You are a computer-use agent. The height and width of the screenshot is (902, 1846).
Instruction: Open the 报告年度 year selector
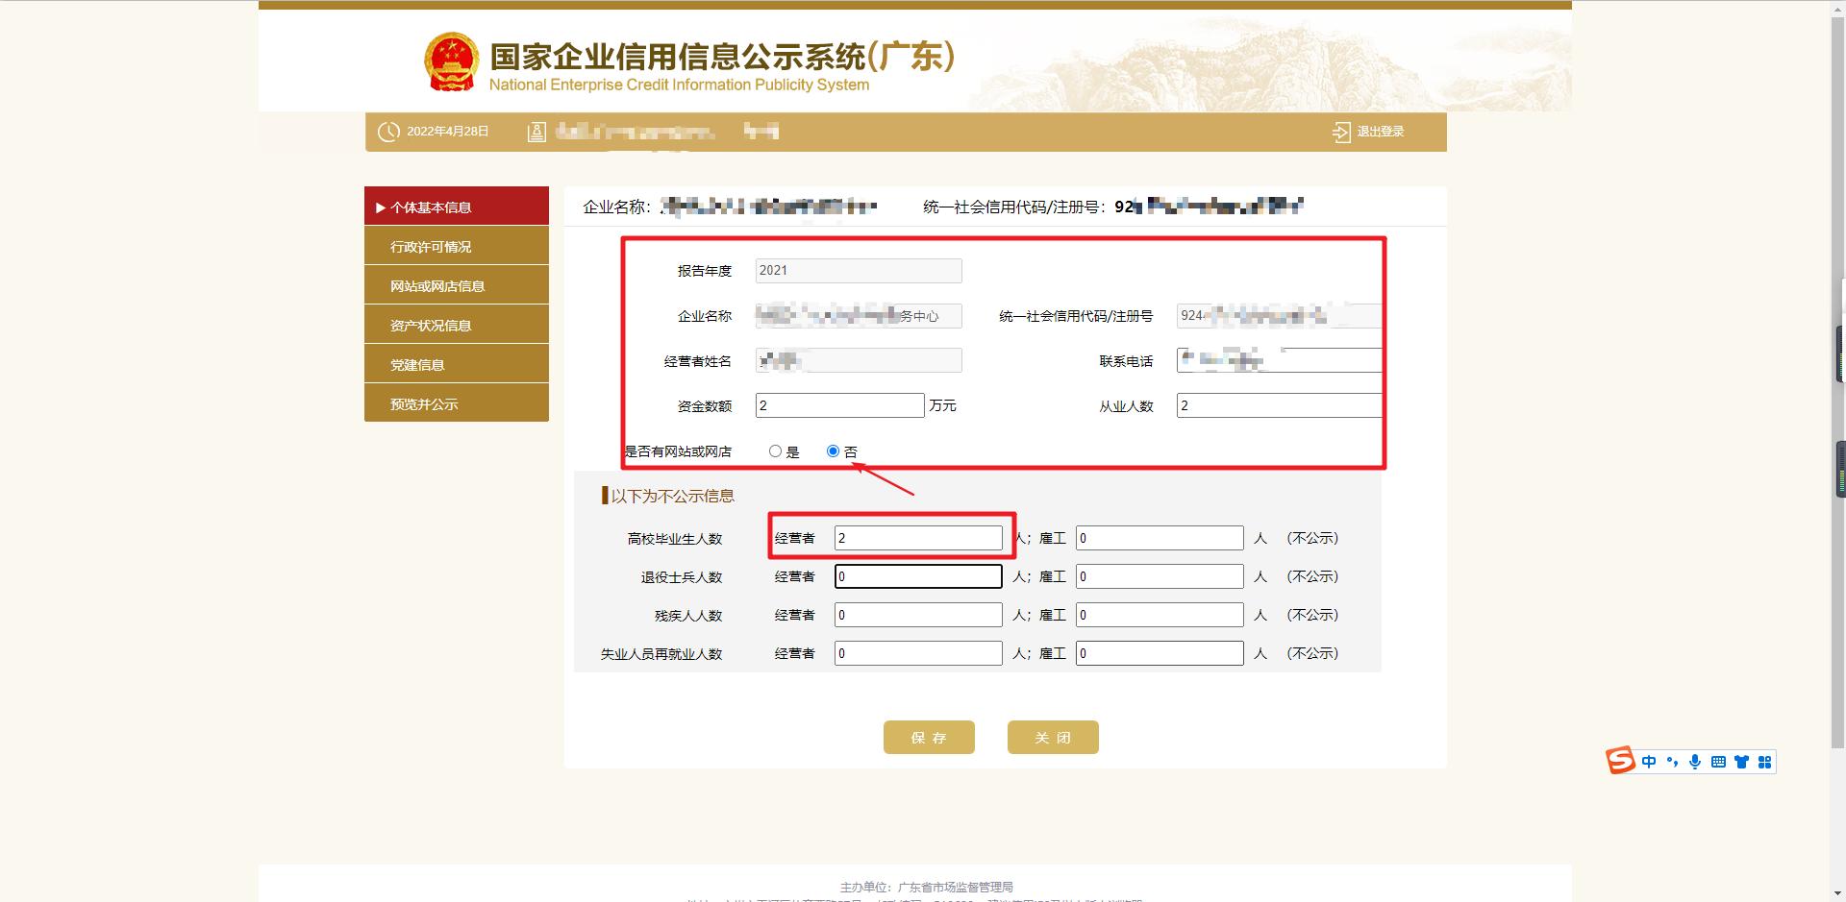coord(857,270)
